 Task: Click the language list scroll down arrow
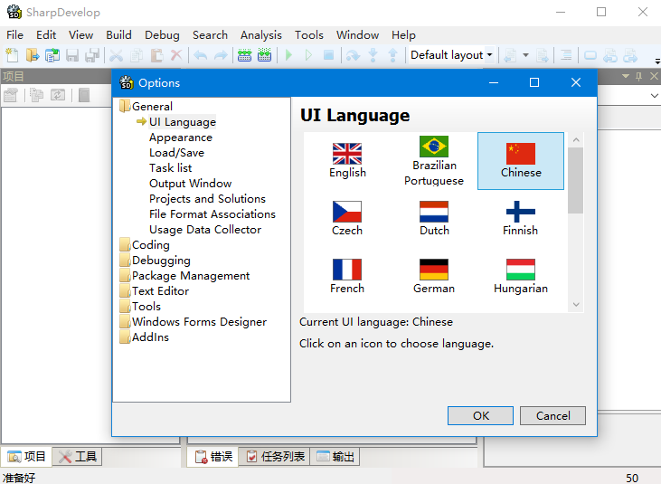pos(576,306)
